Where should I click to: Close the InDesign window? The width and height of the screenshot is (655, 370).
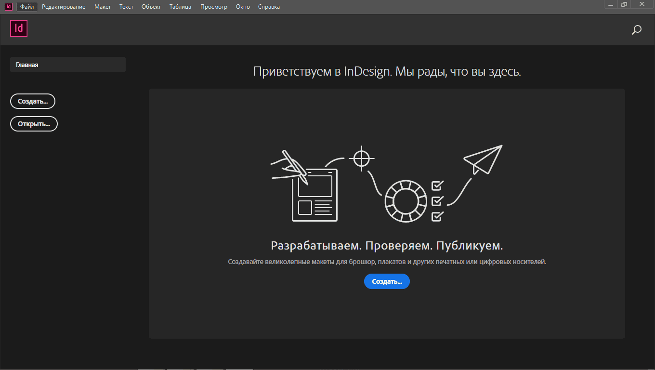pyautogui.click(x=642, y=4)
